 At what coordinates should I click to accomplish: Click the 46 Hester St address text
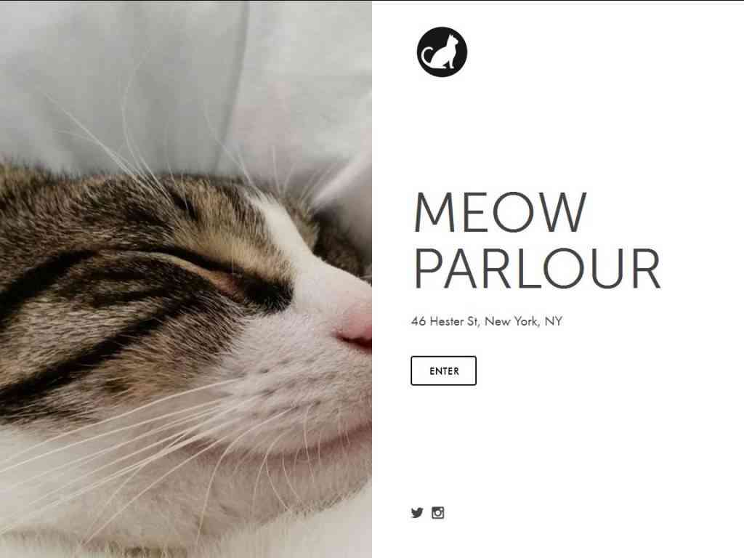446,321
